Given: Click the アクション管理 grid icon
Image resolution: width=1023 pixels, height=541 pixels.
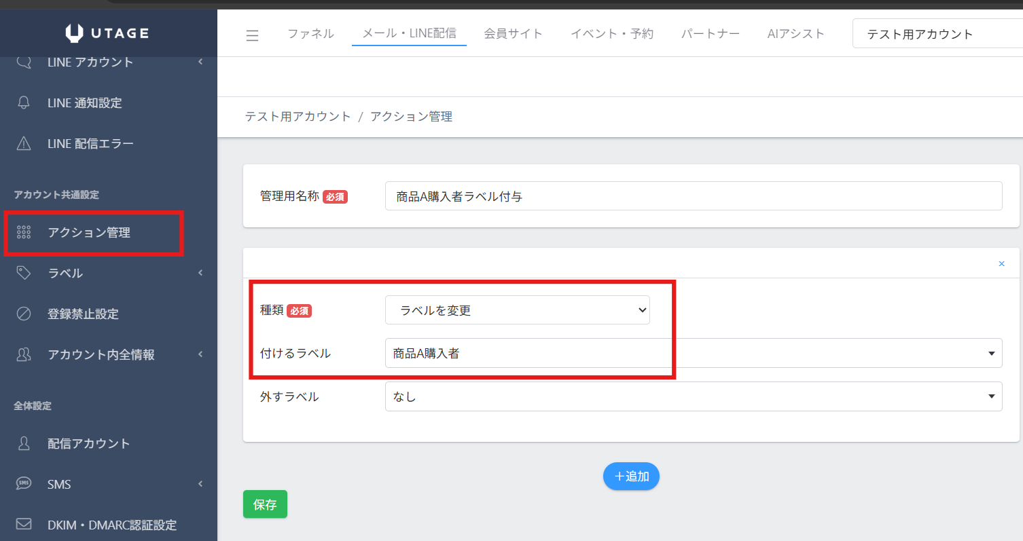Looking at the screenshot, I should coord(24,233).
